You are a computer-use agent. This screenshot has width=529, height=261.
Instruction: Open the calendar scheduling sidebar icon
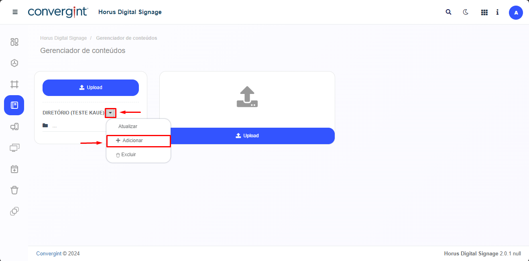(14, 169)
